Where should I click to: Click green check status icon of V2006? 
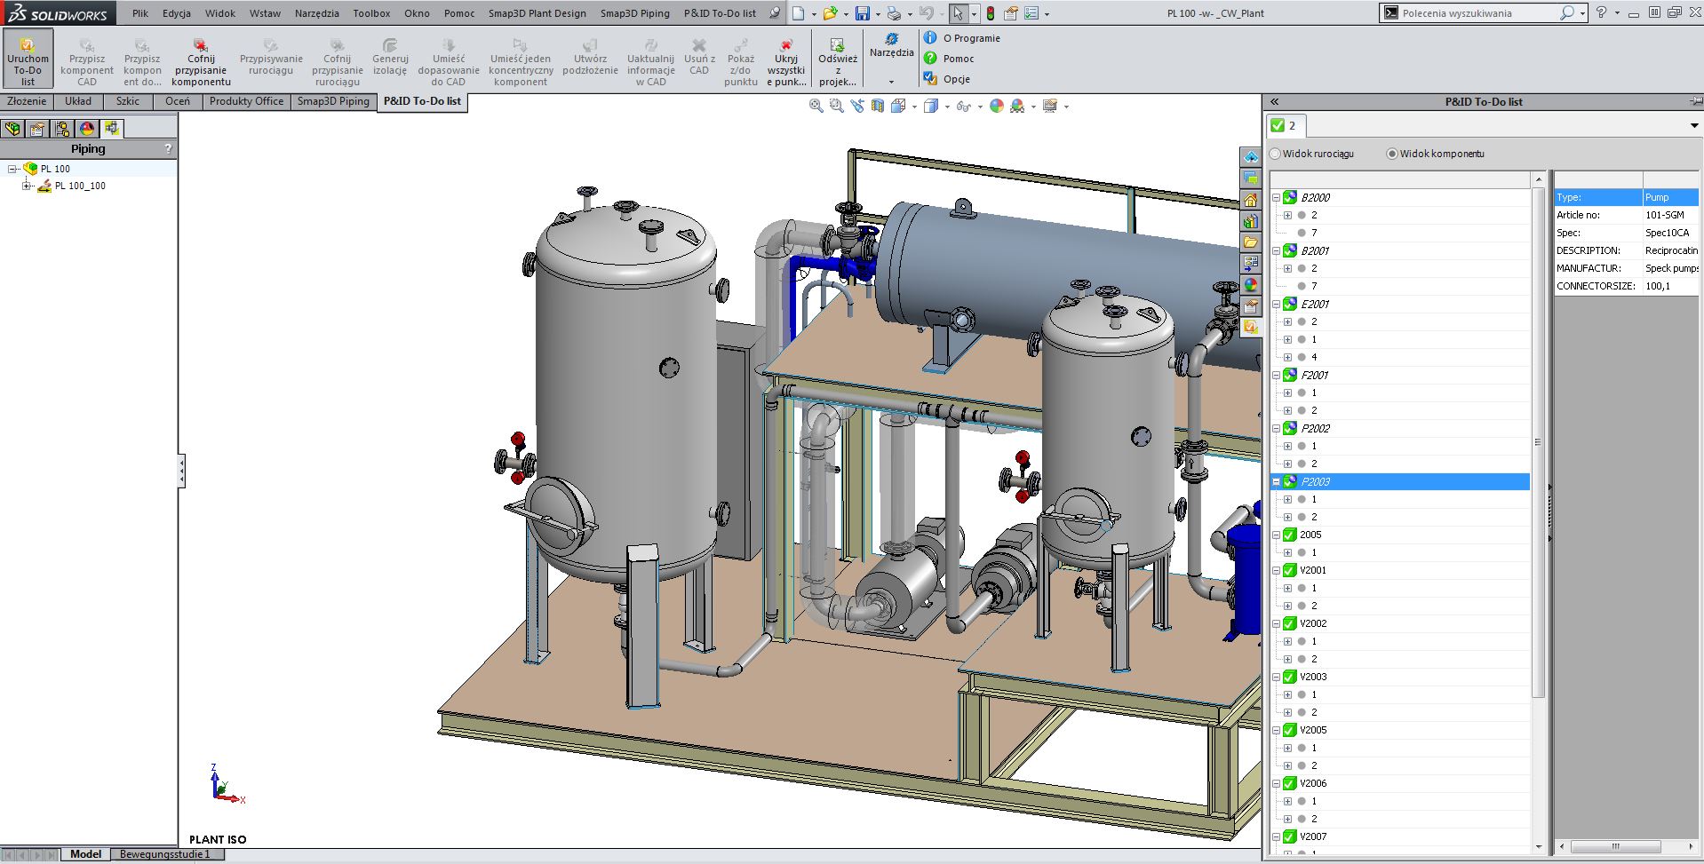[1289, 783]
